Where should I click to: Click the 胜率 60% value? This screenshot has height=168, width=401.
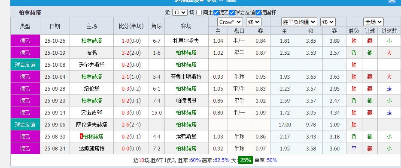195,160
